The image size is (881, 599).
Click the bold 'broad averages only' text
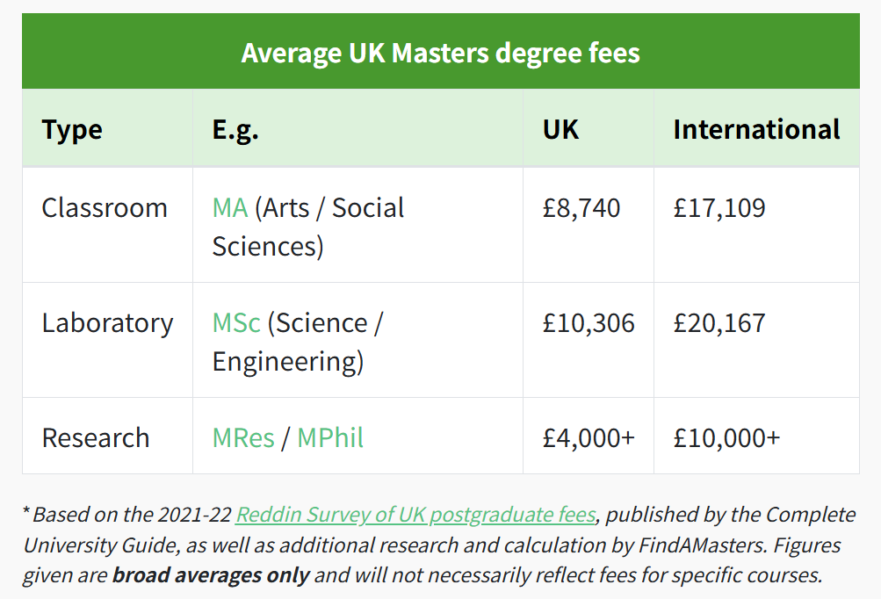(x=211, y=576)
